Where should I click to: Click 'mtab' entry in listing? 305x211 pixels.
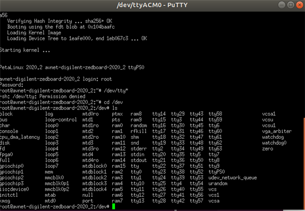coord(50,195)
